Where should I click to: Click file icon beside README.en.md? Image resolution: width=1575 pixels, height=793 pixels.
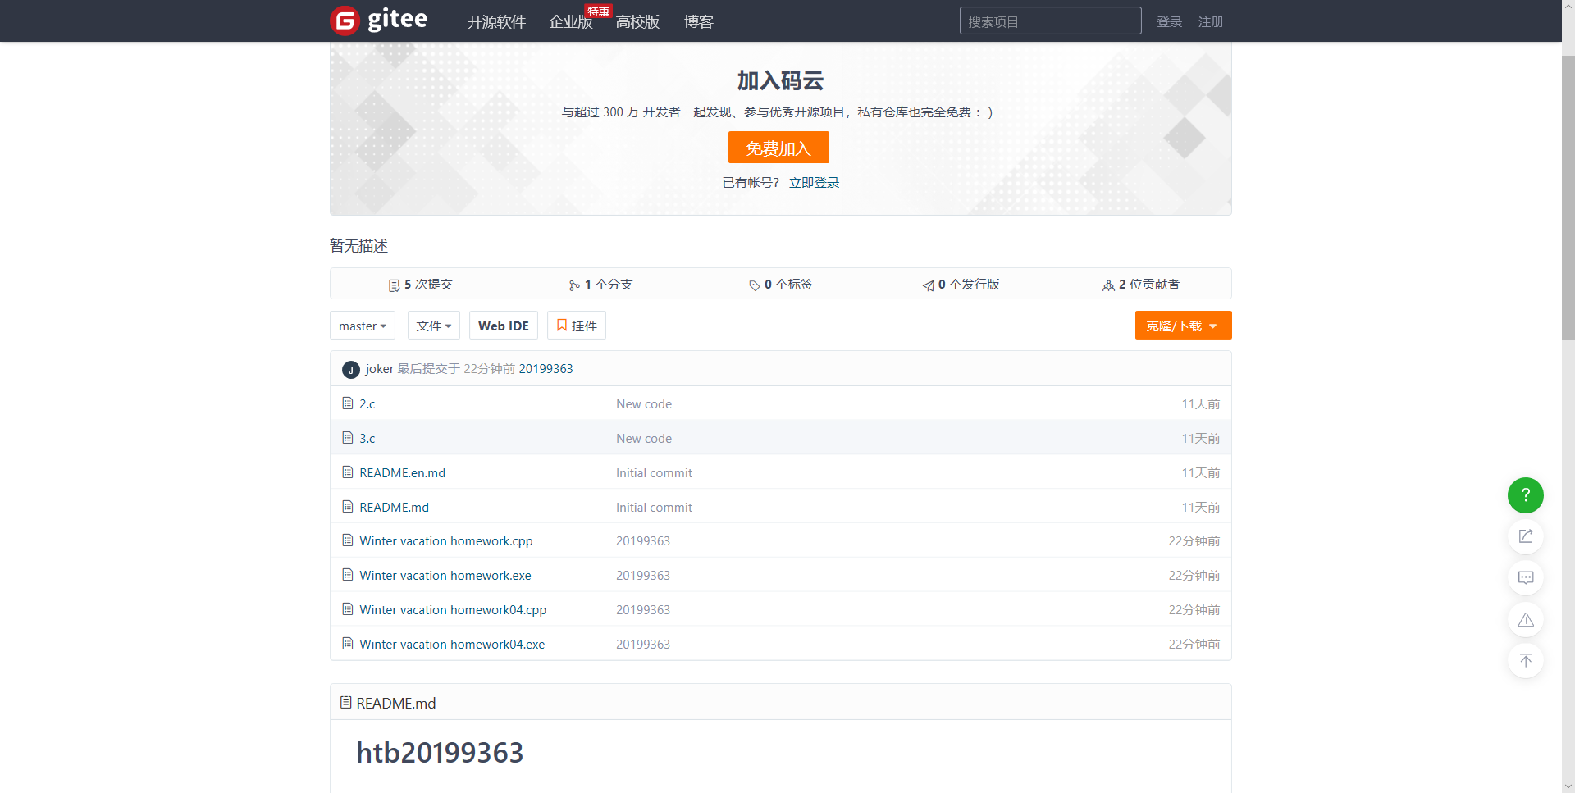pyautogui.click(x=348, y=472)
